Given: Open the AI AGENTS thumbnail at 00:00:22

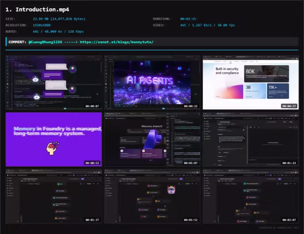Looking at the screenshot, I should point(152,82).
